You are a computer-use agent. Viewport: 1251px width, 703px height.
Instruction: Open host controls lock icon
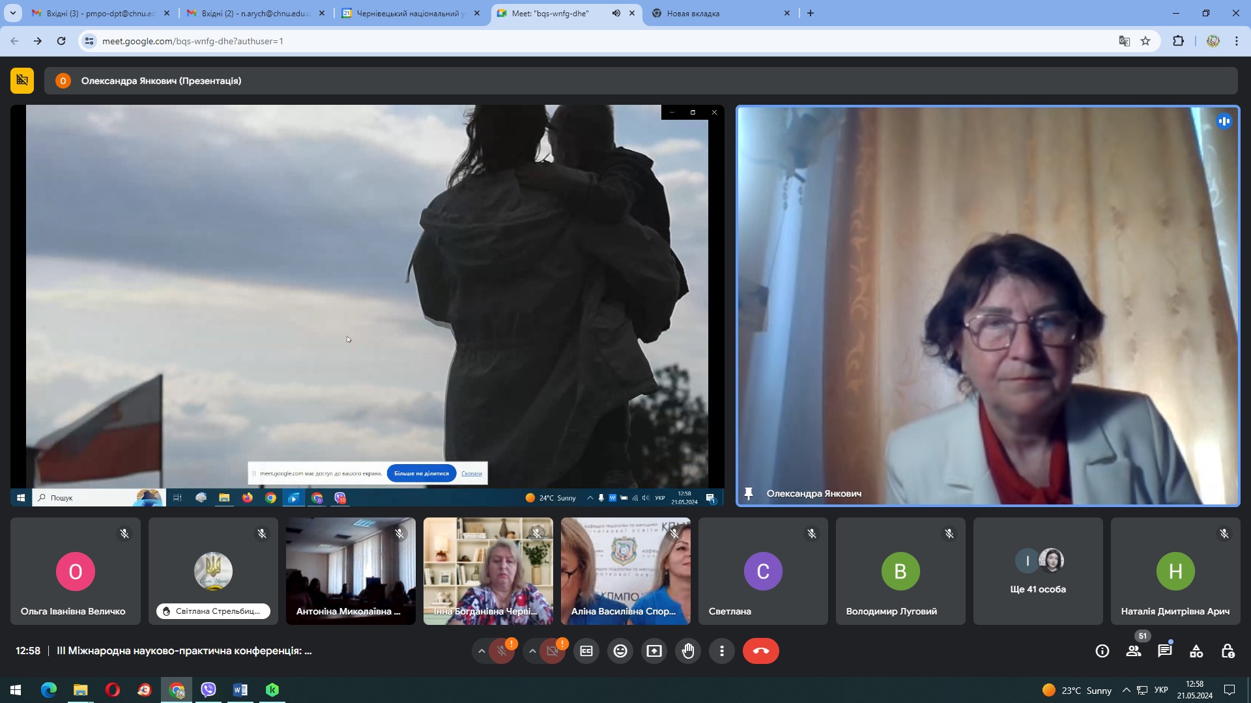point(1228,651)
